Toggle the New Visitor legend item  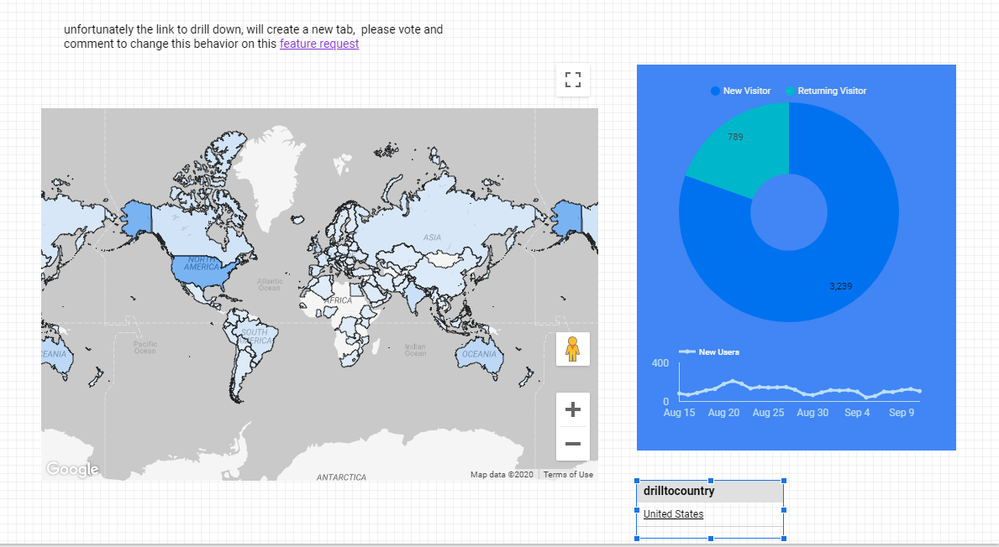point(741,91)
